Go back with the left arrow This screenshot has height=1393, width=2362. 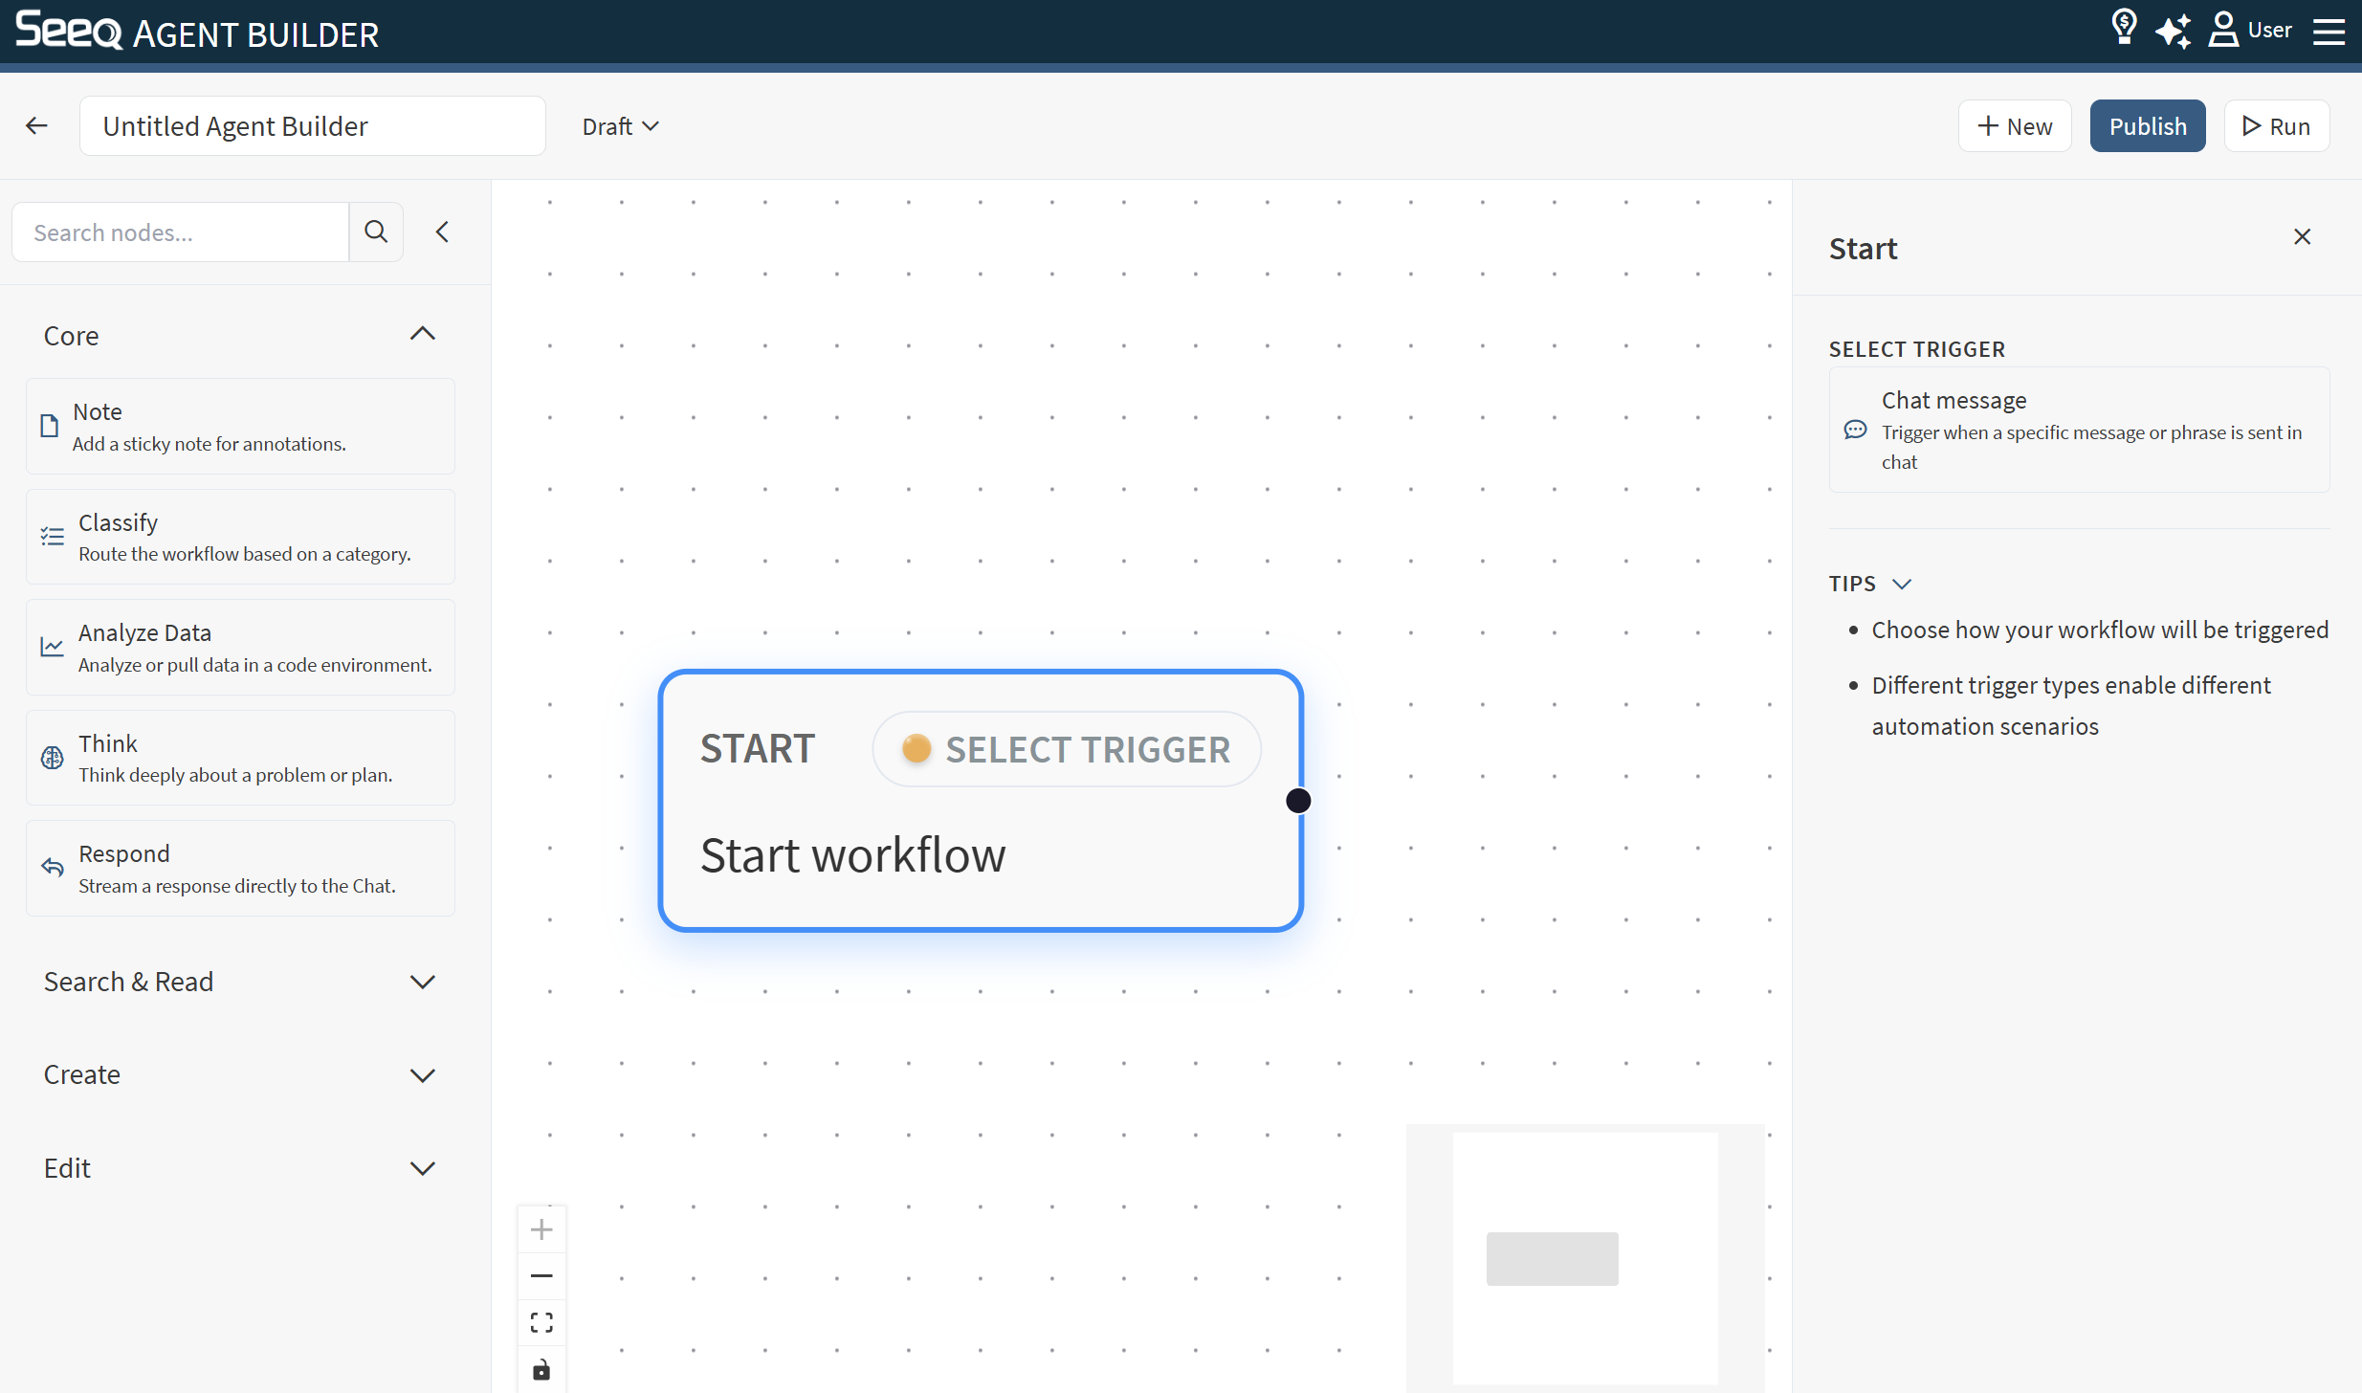click(36, 125)
